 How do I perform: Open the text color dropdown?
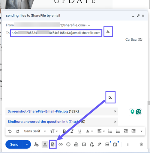(89, 131)
